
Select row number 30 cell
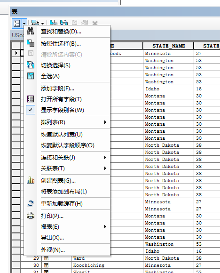pos(31,265)
